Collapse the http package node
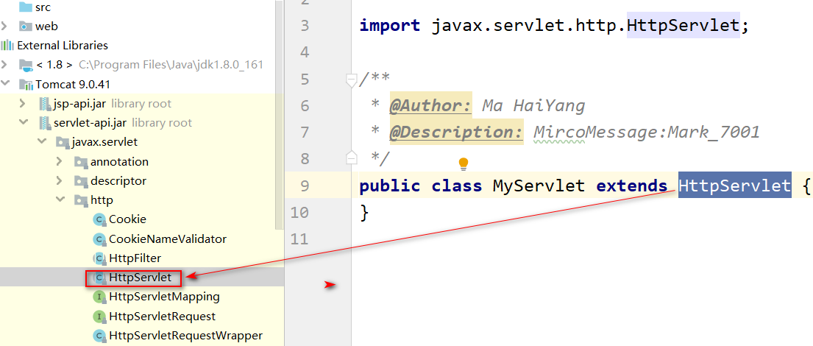The height and width of the screenshot is (346, 813). point(60,200)
